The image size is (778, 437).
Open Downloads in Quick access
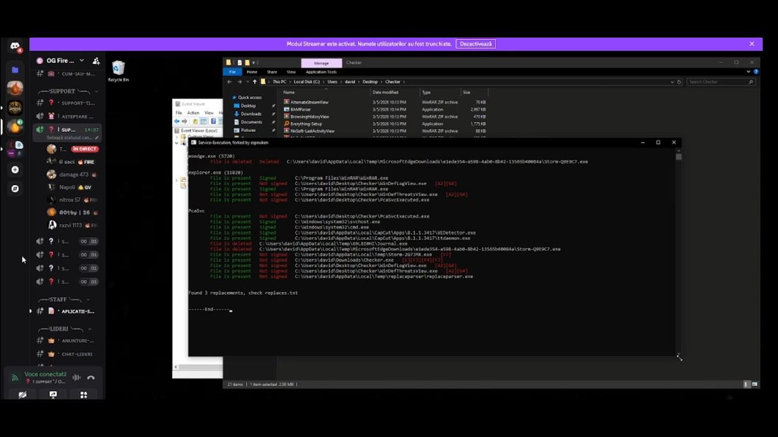tap(250, 114)
